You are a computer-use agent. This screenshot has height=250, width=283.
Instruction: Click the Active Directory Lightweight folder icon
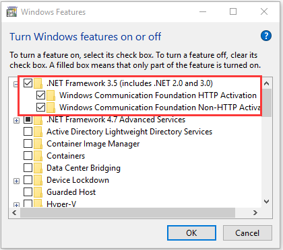[x=38, y=132]
